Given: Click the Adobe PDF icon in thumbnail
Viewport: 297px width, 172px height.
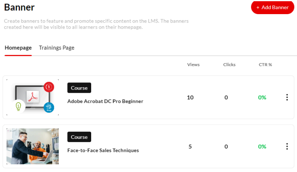Looking at the screenshot, I should 32,96.
